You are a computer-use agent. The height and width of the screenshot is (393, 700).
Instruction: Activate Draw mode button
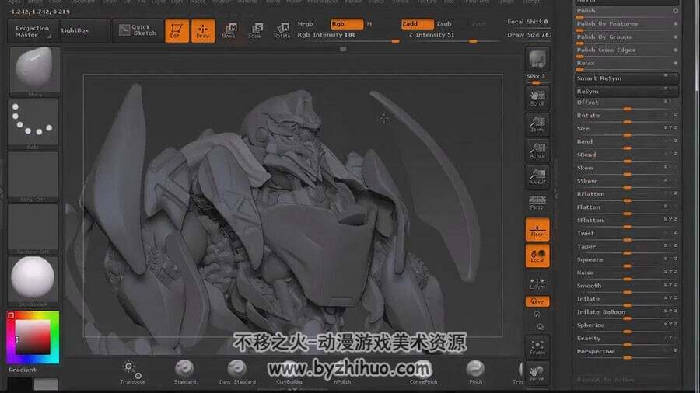[x=203, y=31]
